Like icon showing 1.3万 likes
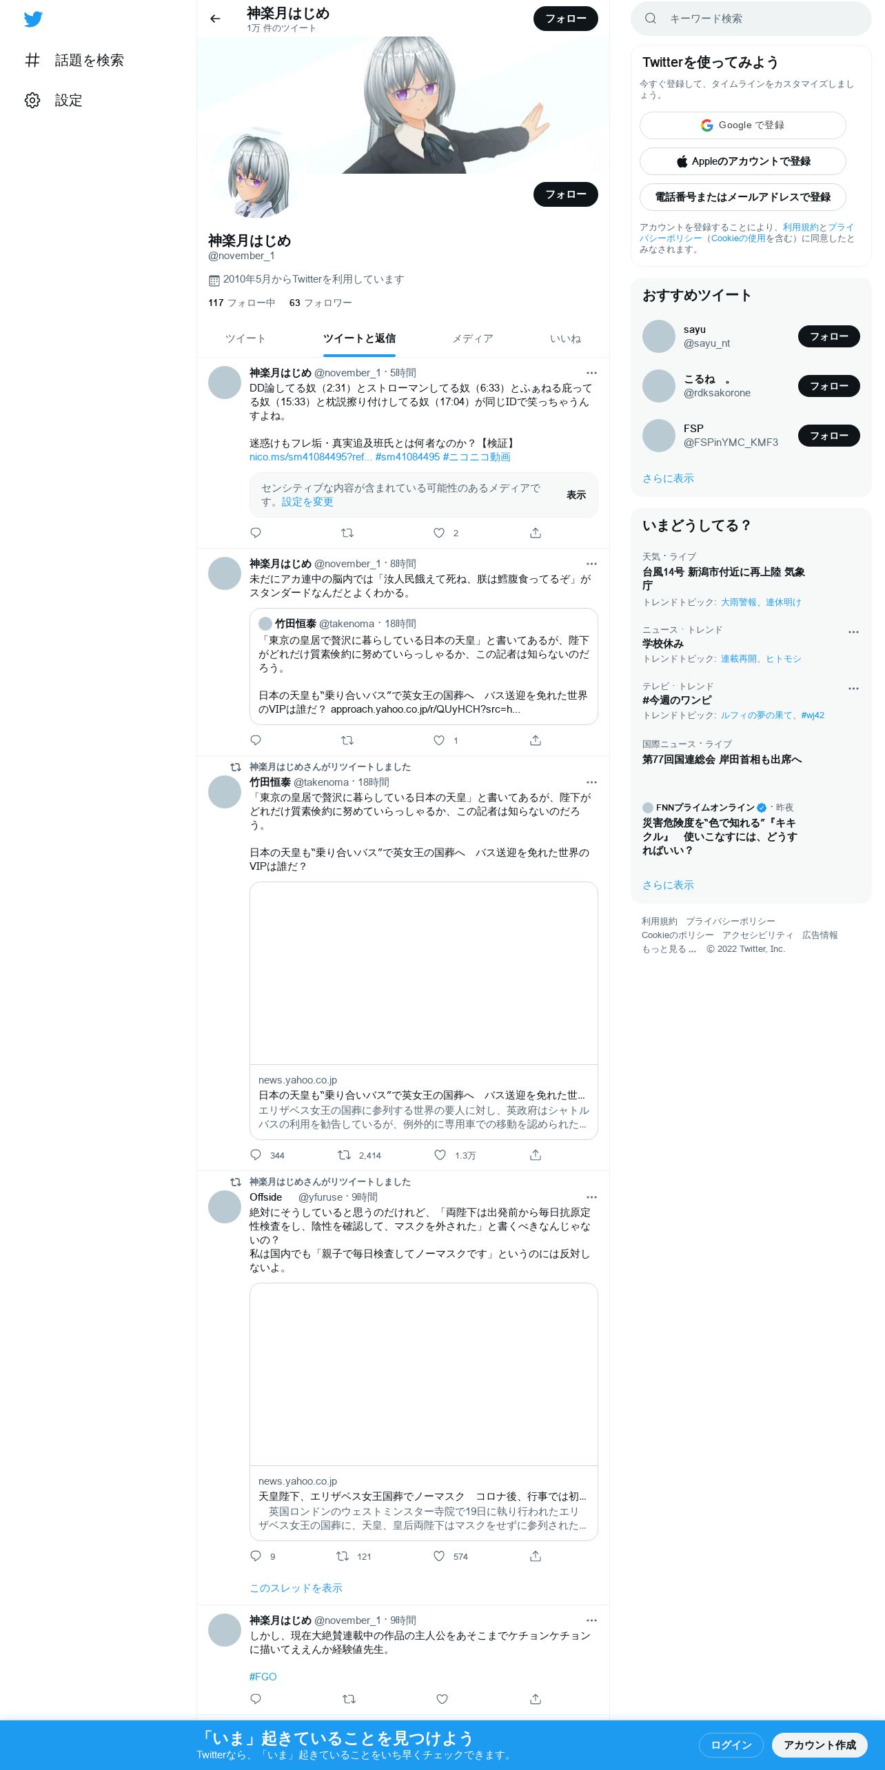885x1770 pixels. tap(440, 1155)
